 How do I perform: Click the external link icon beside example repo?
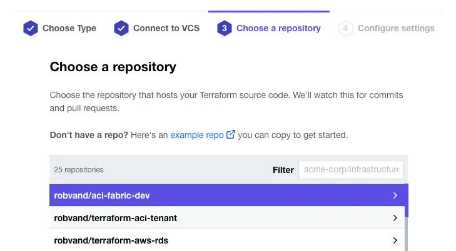[x=231, y=135]
